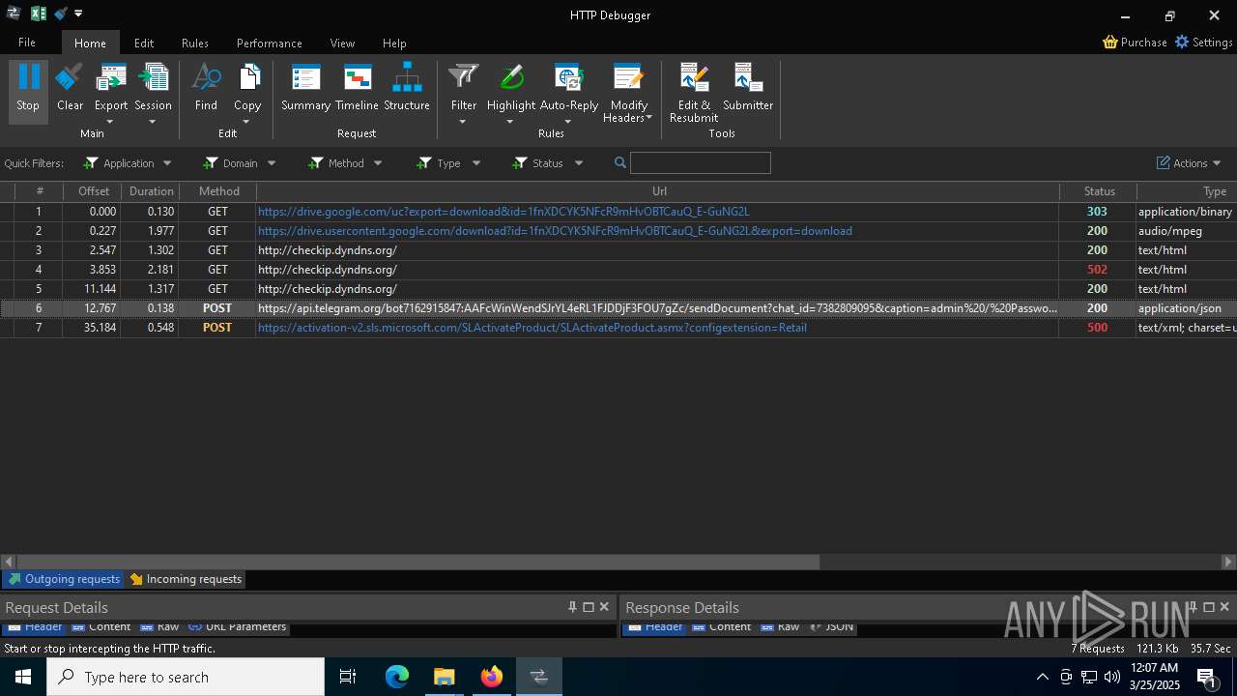1237x696 pixels.
Task: Click the Copy tool icon
Action: pos(248,79)
